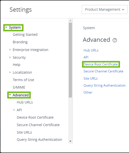Open the Advanced help question-mark icon
The width and height of the screenshot is (129, 153).
pos(115,40)
